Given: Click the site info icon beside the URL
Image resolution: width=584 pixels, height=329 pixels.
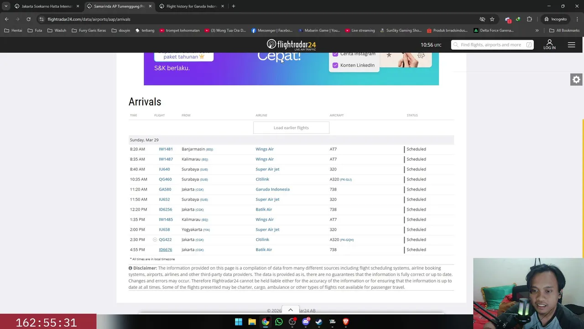Looking at the screenshot, I should tap(42, 19).
